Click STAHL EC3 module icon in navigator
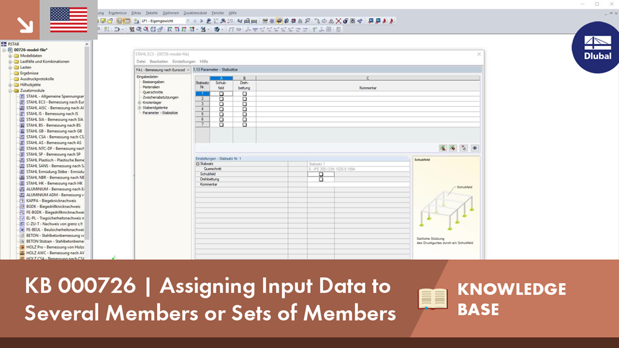 tap(22, 102)
